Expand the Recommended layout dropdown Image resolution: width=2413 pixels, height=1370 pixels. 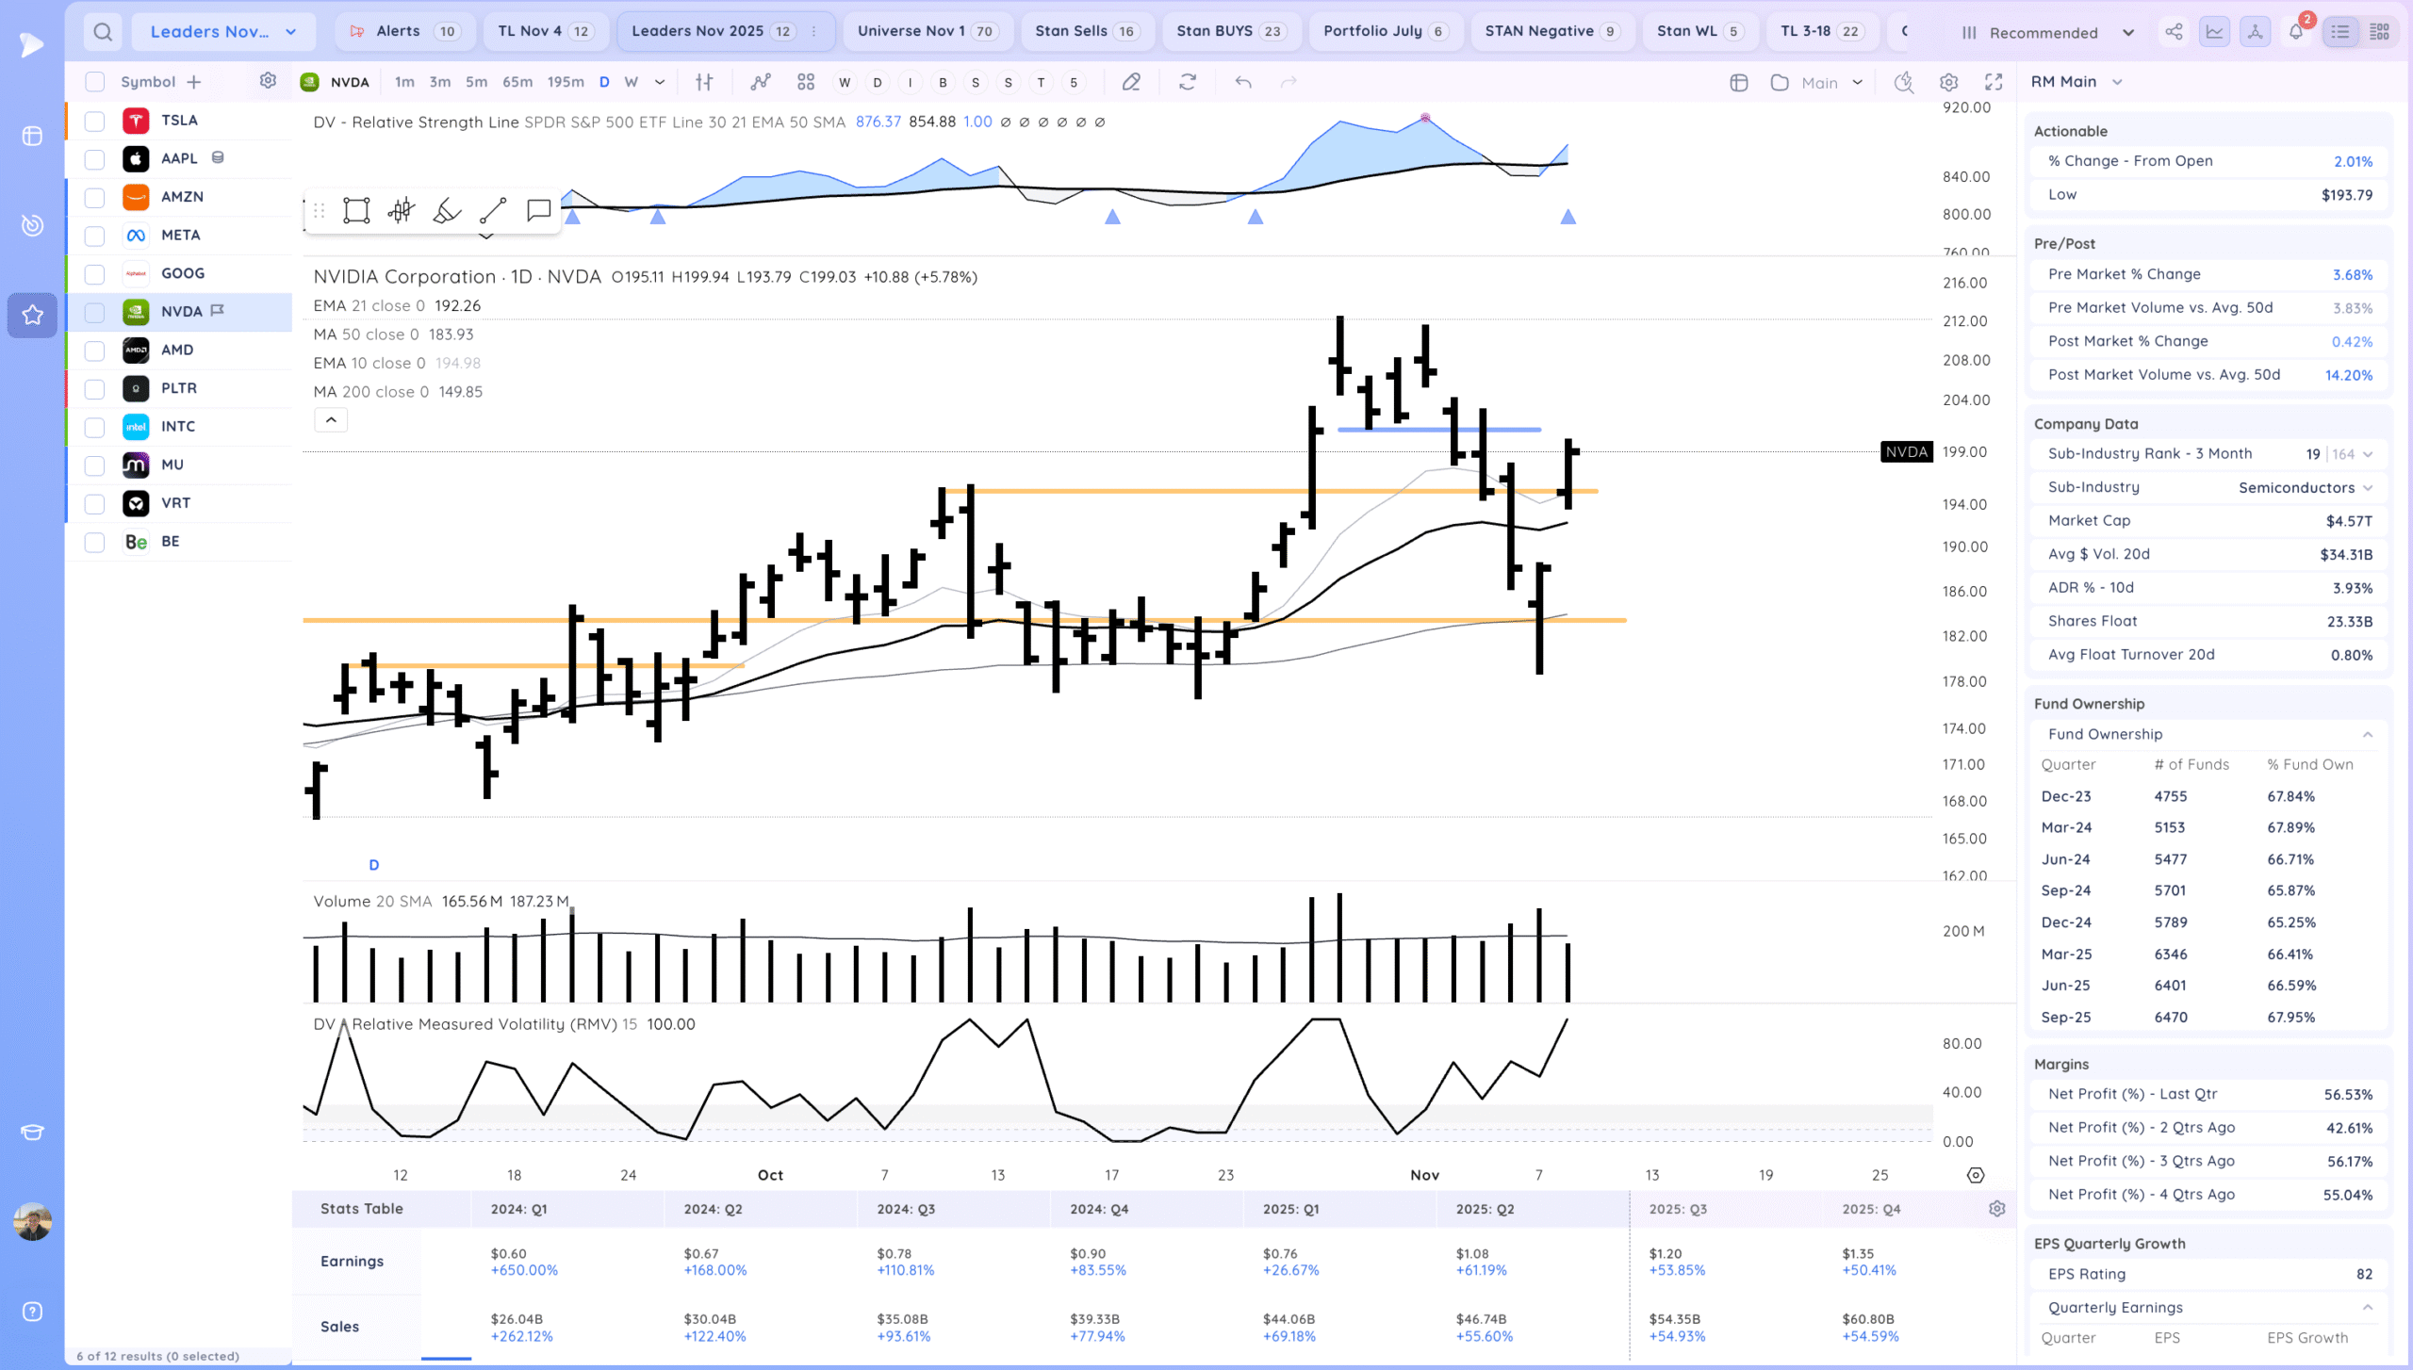point(2047,32)
